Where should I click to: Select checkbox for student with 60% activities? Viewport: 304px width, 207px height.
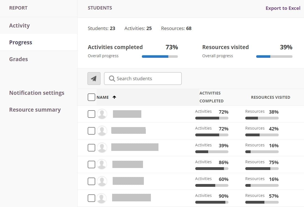click(x=91, y=181)
